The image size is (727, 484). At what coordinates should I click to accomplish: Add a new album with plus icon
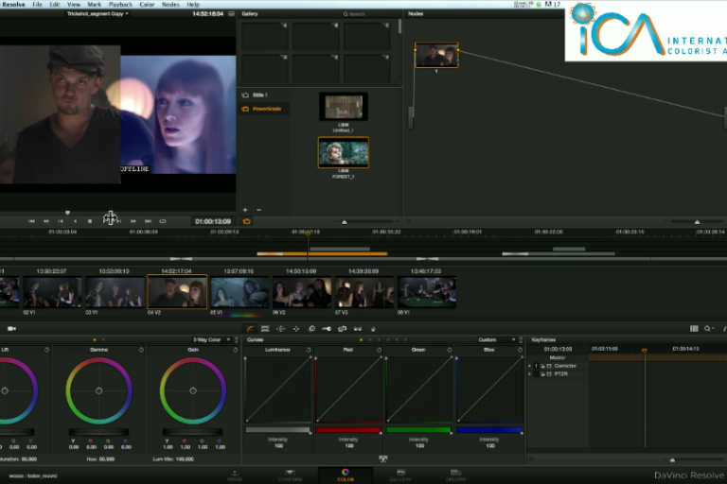click(245, 210)
